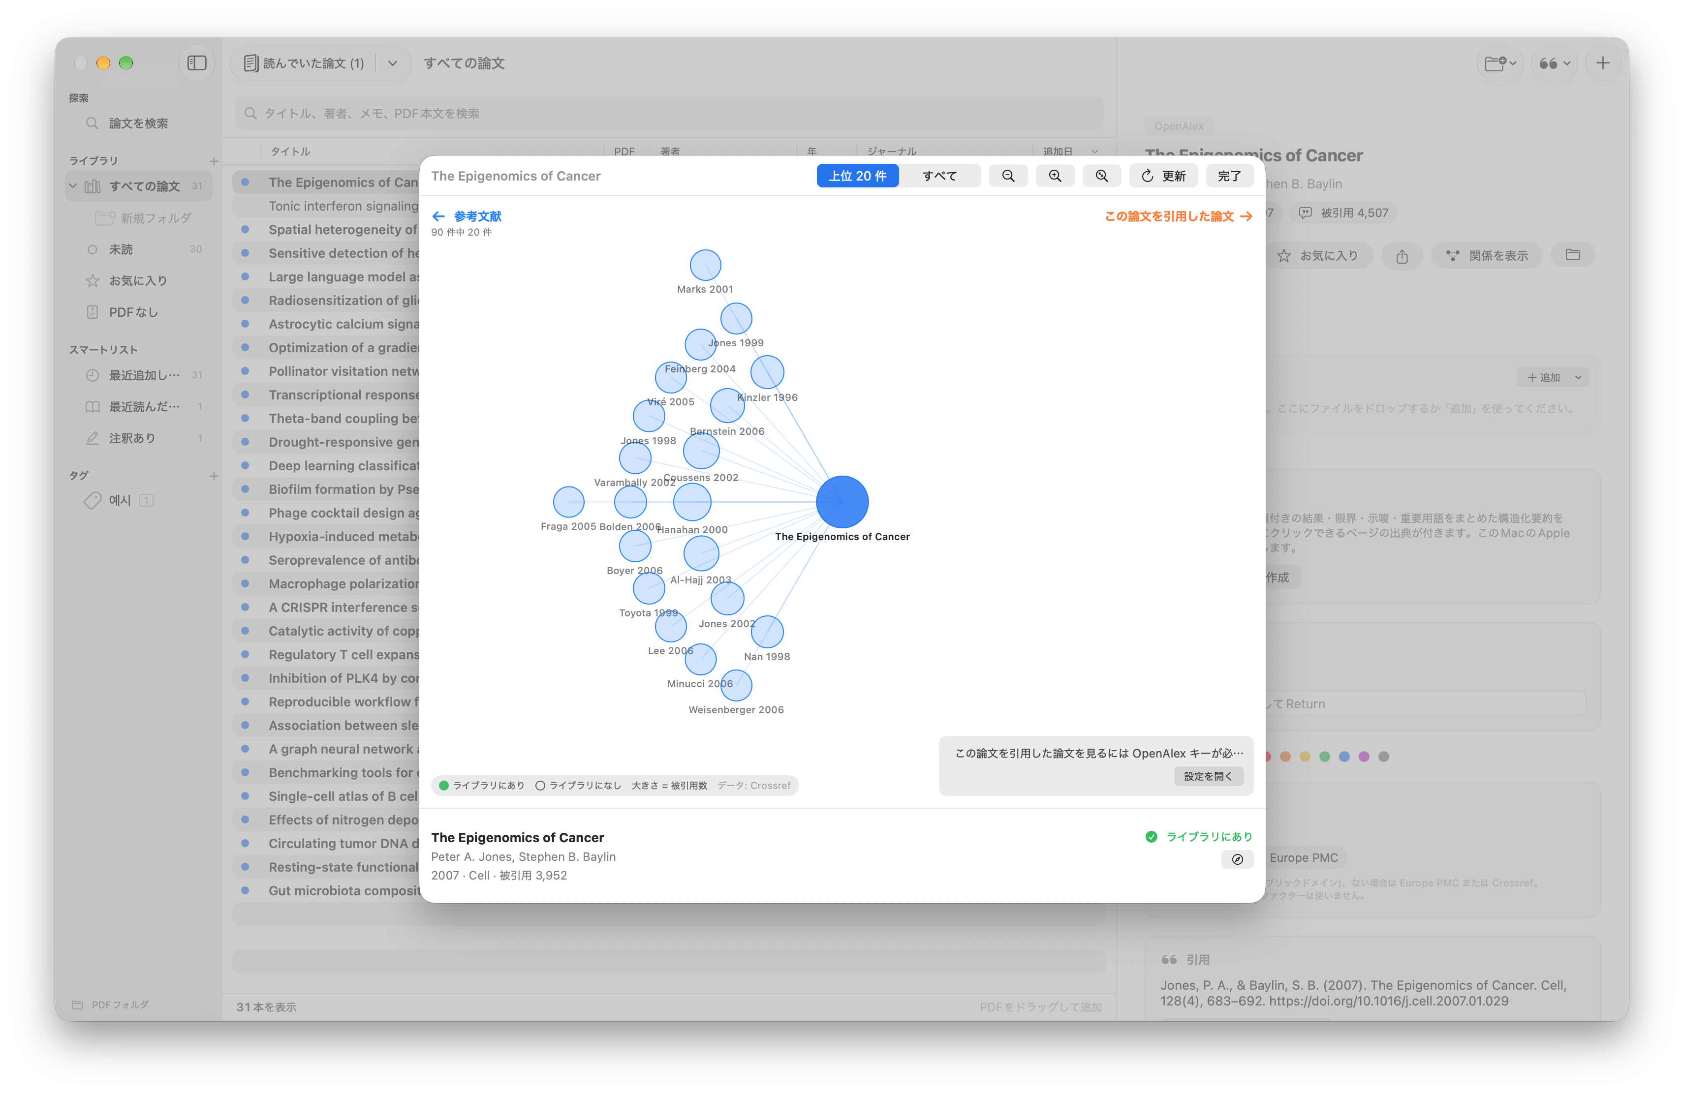Image resolution: width=1684 pixels, height=1094 pixels.
Task: Add a library folder with ライブラリ plus
Action: [x=214, y=160]
